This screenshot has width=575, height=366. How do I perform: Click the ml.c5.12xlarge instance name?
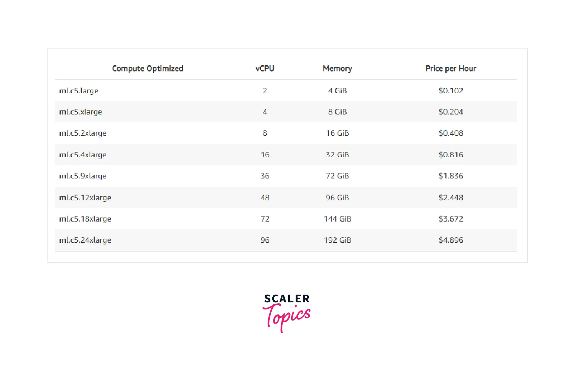[85, 198]
